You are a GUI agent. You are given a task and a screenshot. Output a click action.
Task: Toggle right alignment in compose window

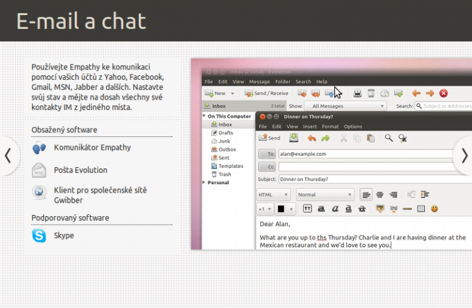[x=393, y=195]
